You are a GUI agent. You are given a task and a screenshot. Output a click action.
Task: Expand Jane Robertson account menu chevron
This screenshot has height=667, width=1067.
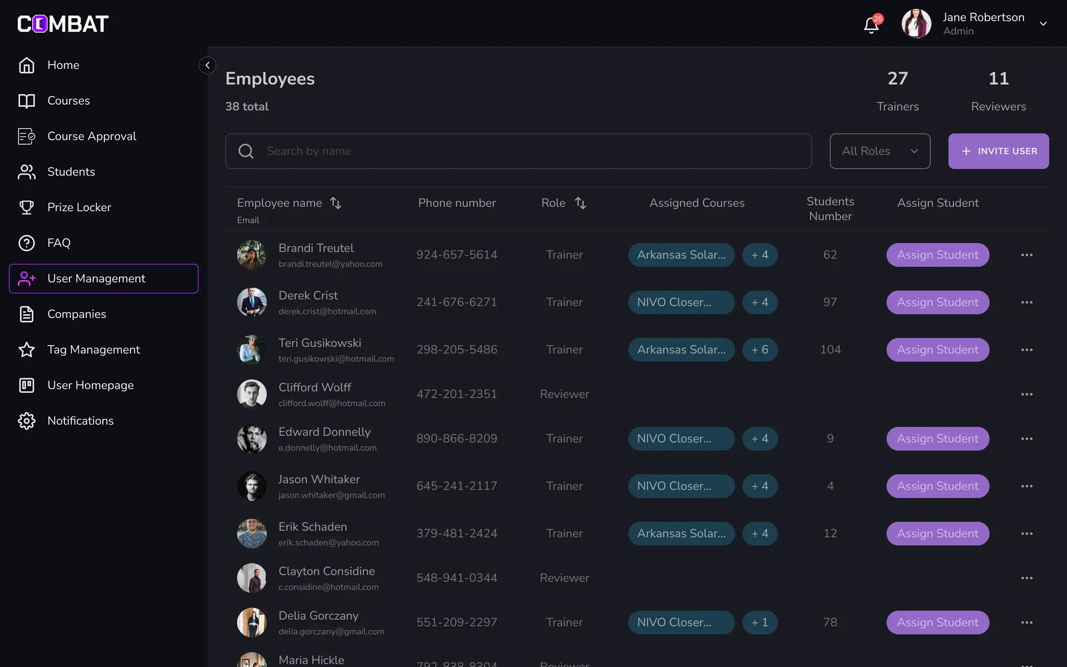coord(1043,24)
